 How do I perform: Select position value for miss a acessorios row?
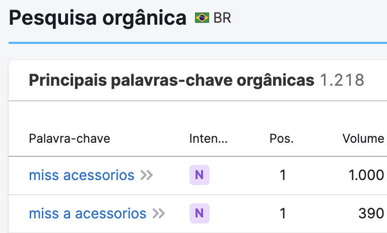point(283,213)
